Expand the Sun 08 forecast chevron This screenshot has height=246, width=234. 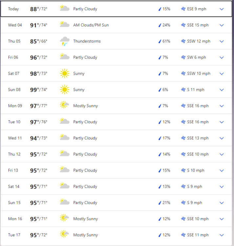click(x=222, y=90)
